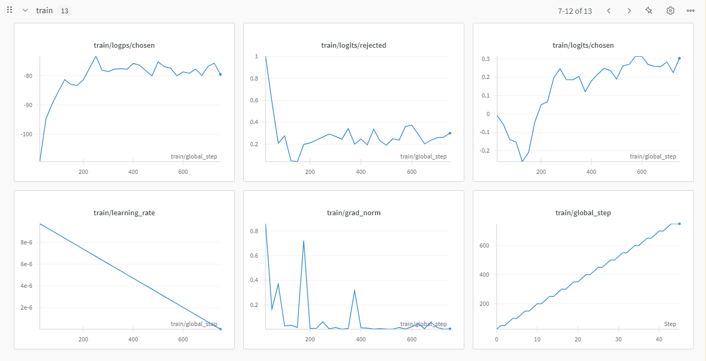Click the end marker on train/logits/rejected
706x361 pixels.
(450, 133)
